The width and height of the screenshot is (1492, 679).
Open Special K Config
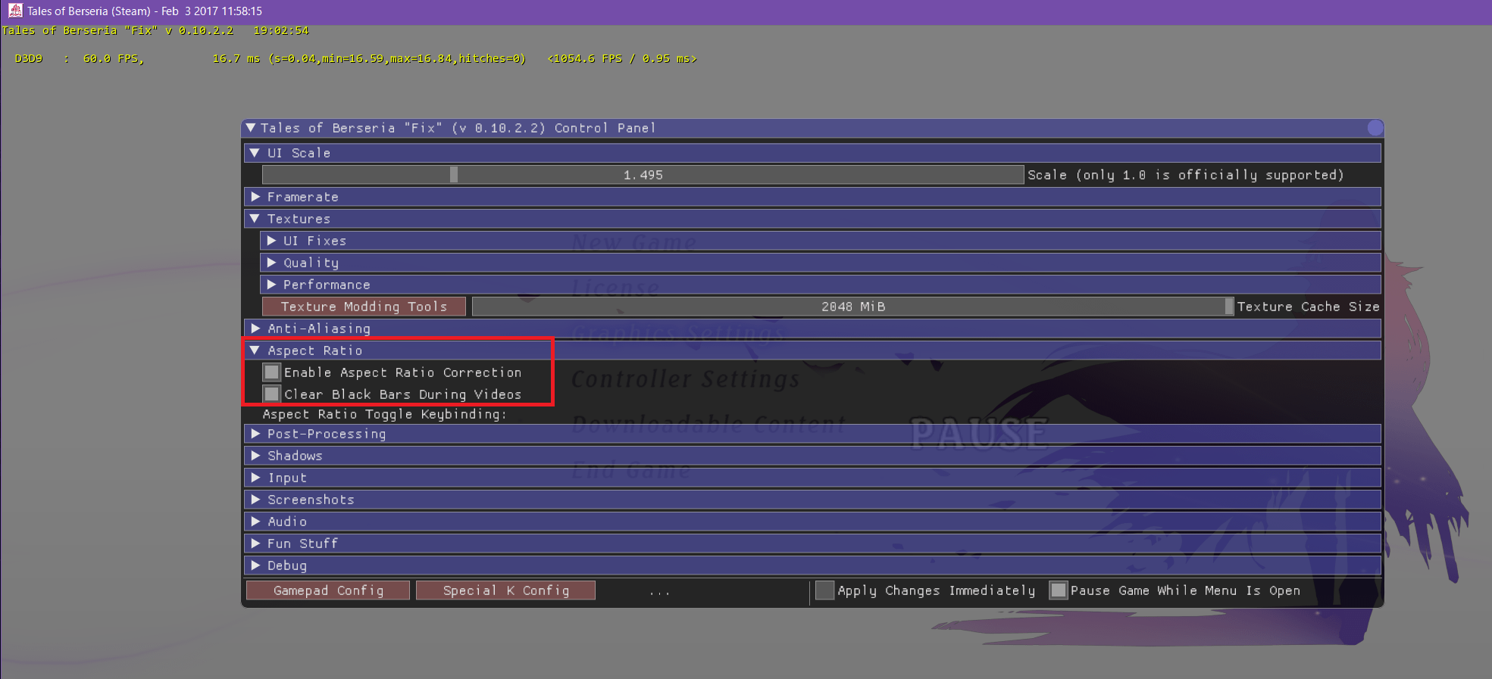pyautogui.click(x=505, y=590)
